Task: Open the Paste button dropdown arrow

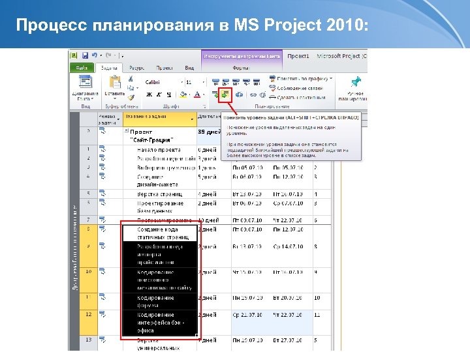Action: pos(115,98)
